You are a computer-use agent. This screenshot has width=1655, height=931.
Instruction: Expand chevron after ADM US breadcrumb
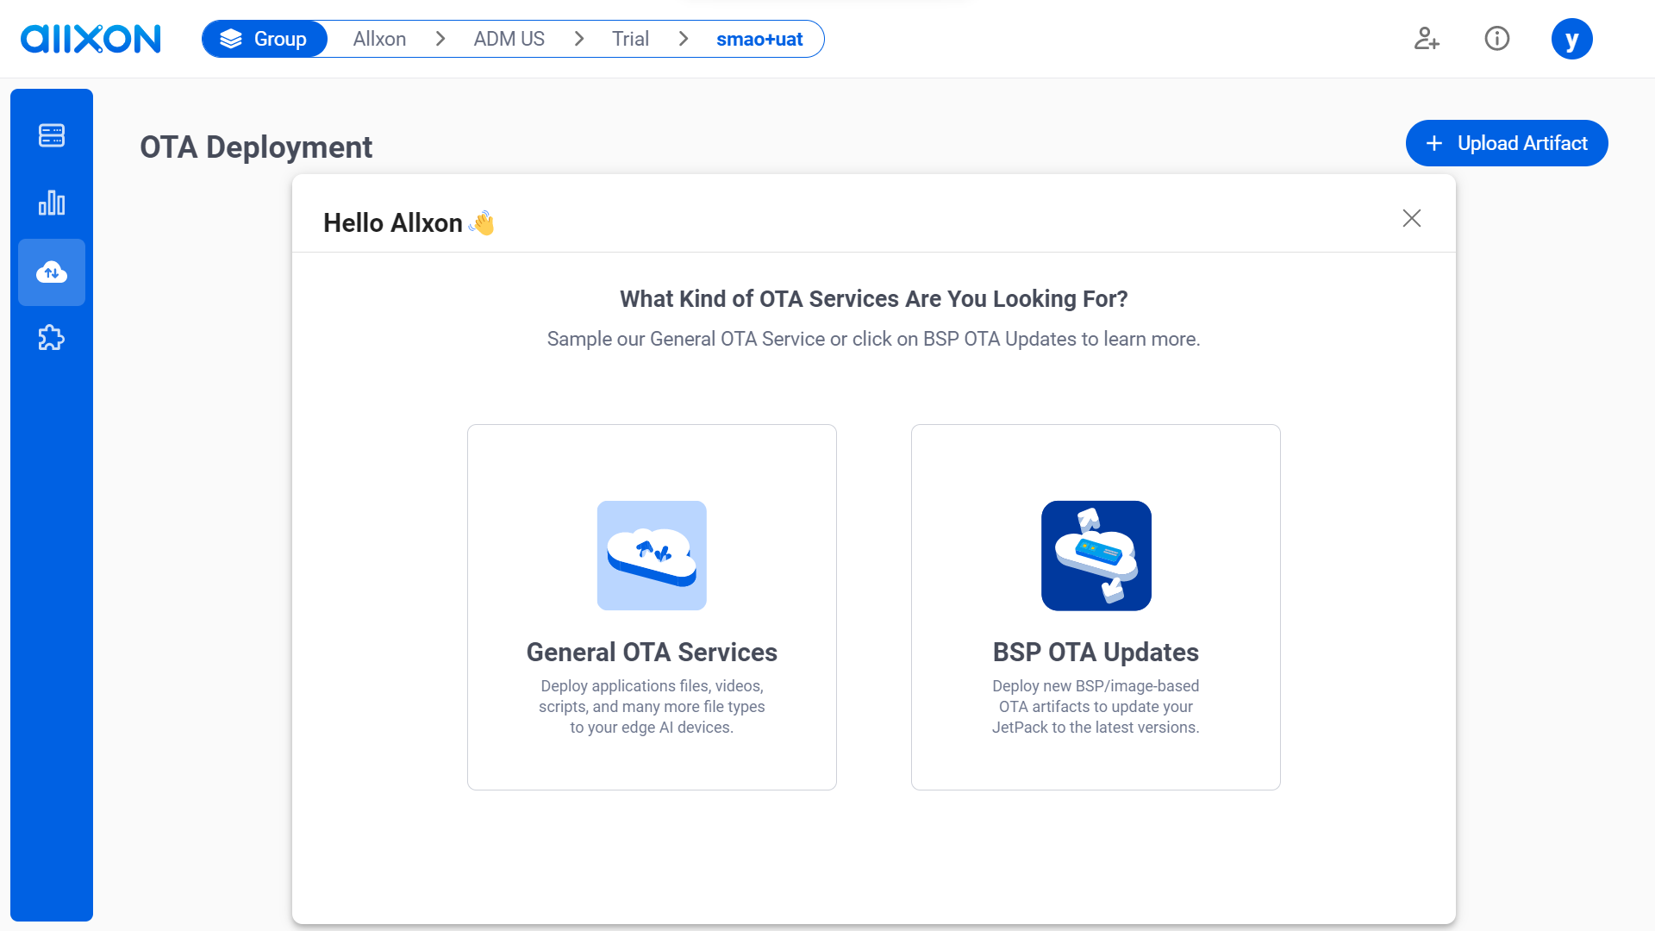click(x=579, y=39)
